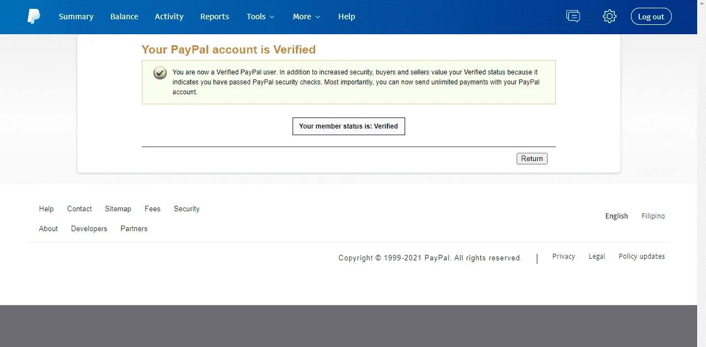Click the Verified PayPal user message text
The height and width of the screenshot is (347, 706).
[x=356, y=82]
